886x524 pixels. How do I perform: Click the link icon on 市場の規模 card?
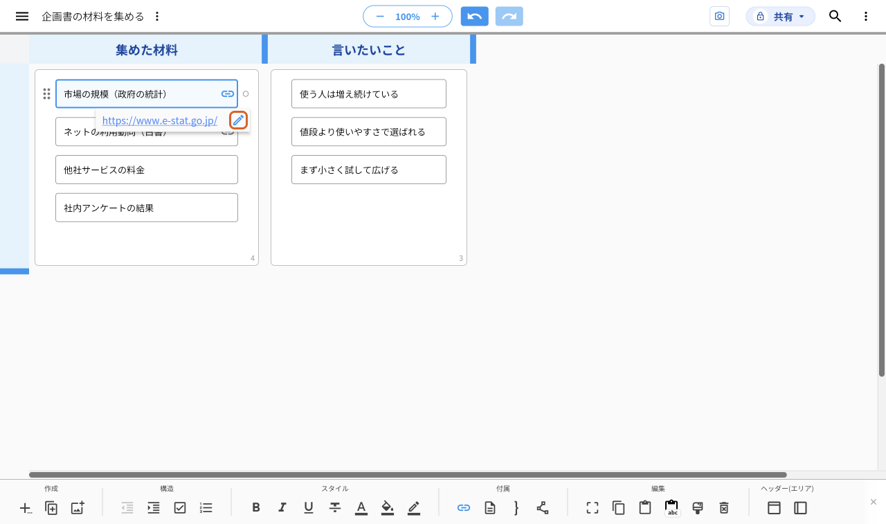click(x=227, y=93)
